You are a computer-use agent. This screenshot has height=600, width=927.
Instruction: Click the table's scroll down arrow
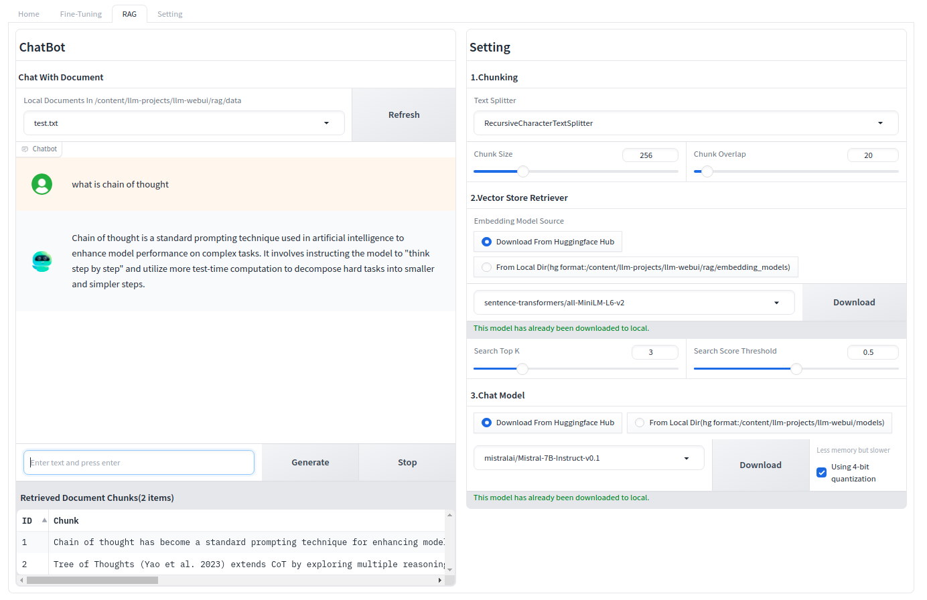click(449, 569)
